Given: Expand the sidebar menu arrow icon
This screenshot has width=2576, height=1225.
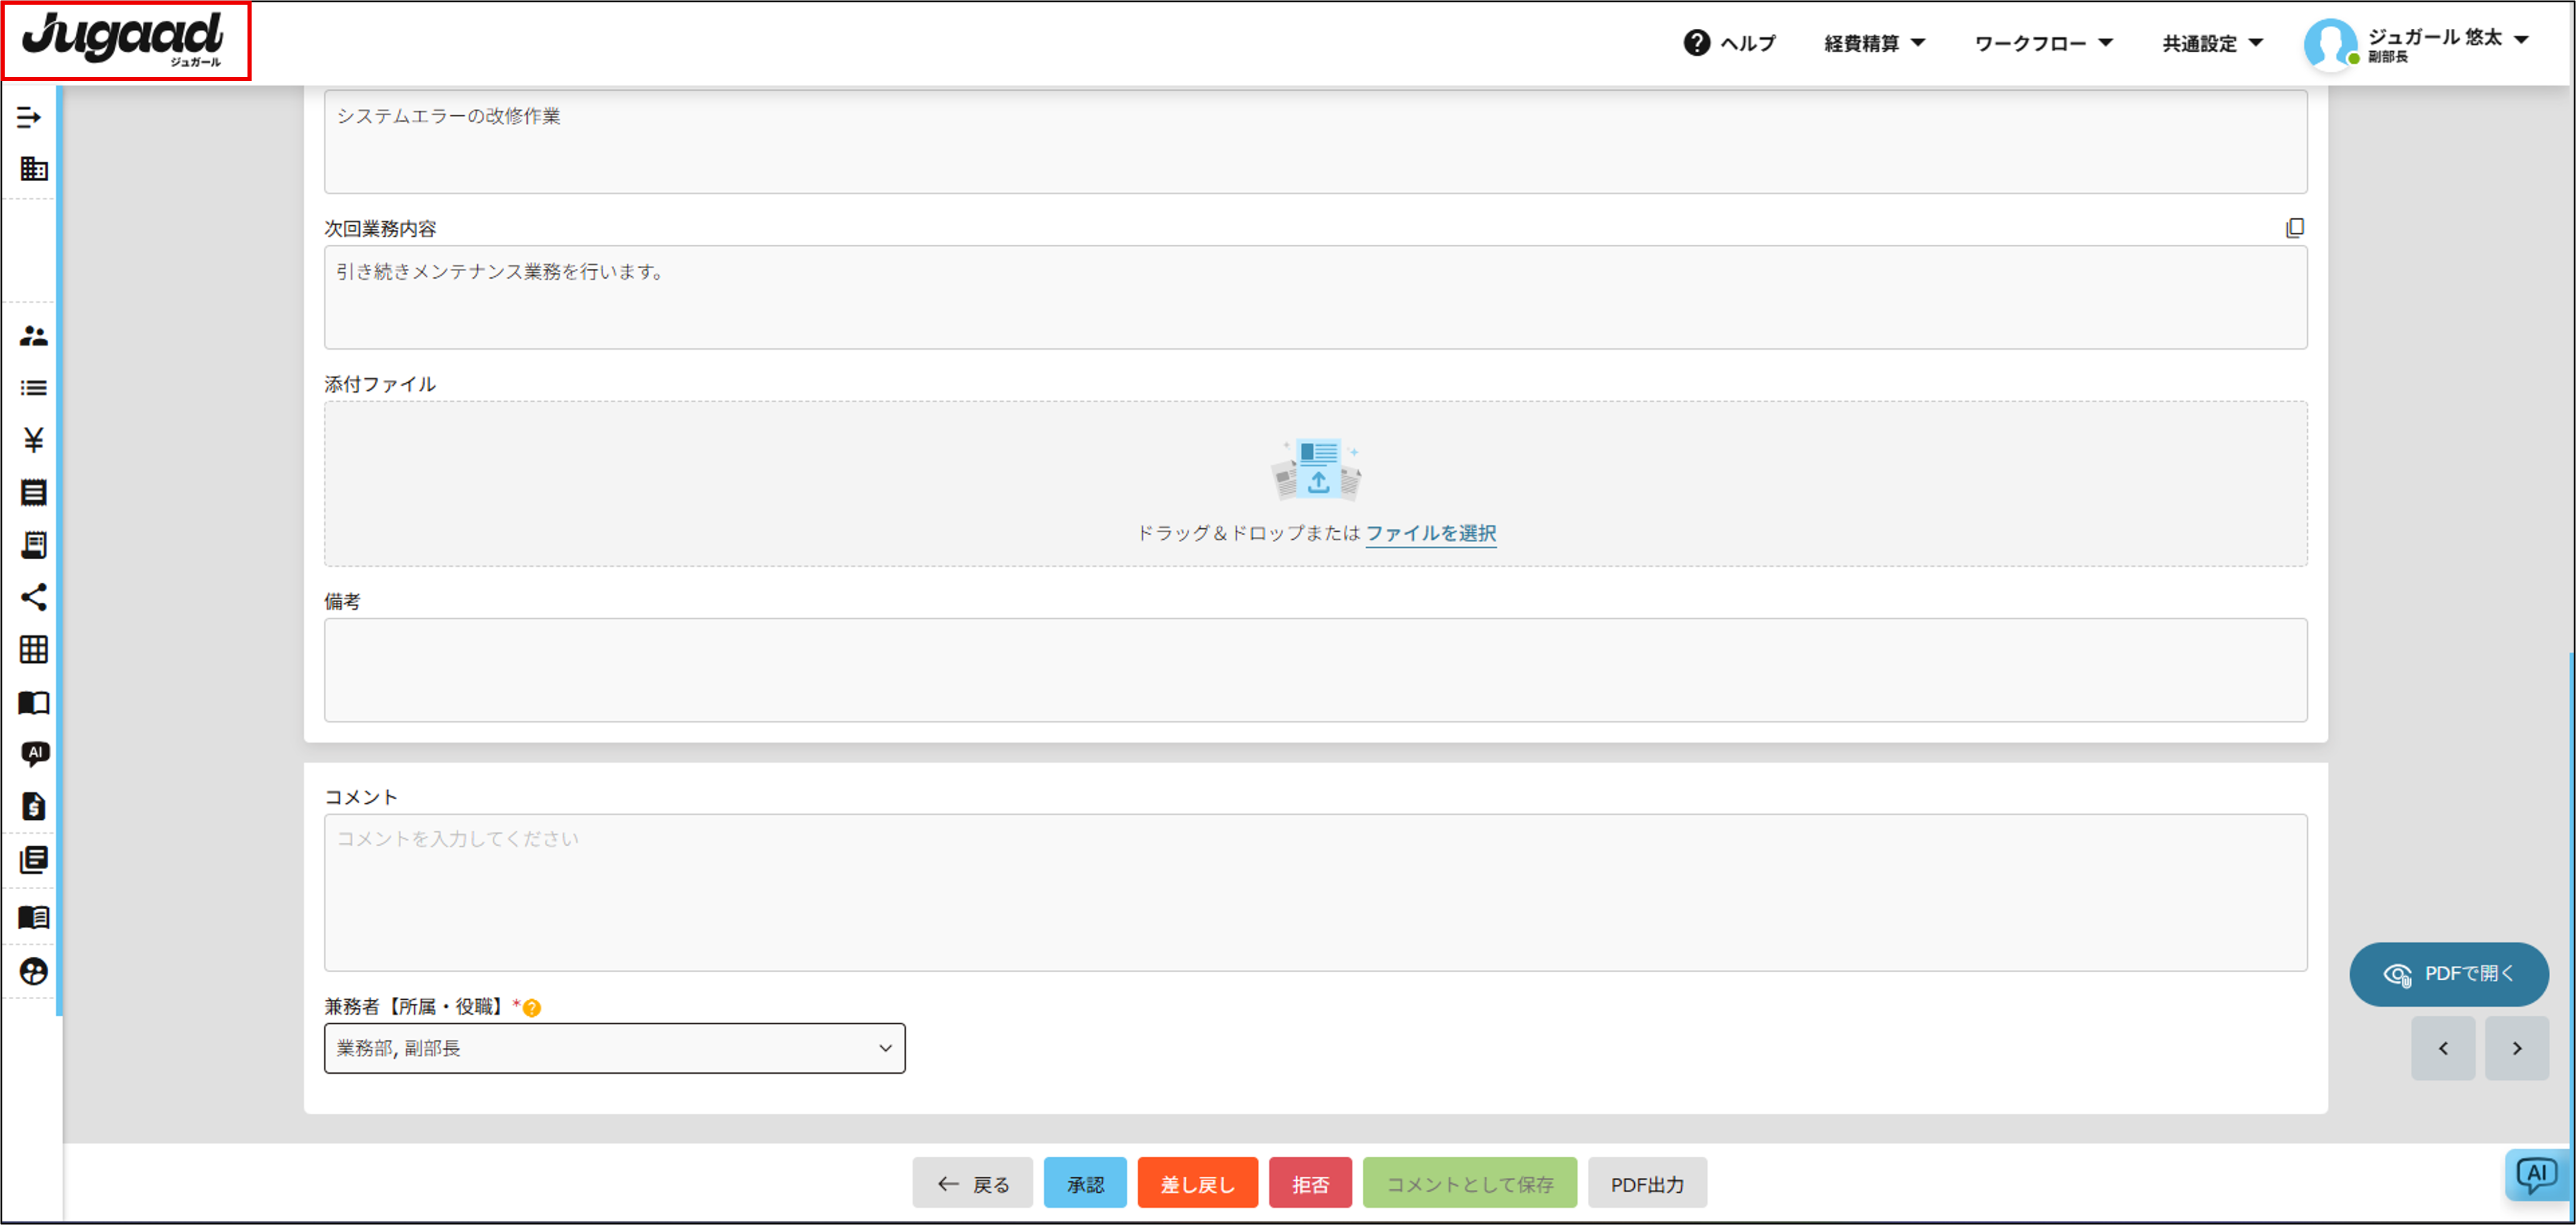Looking at the screenshot, I should point(29,117).
